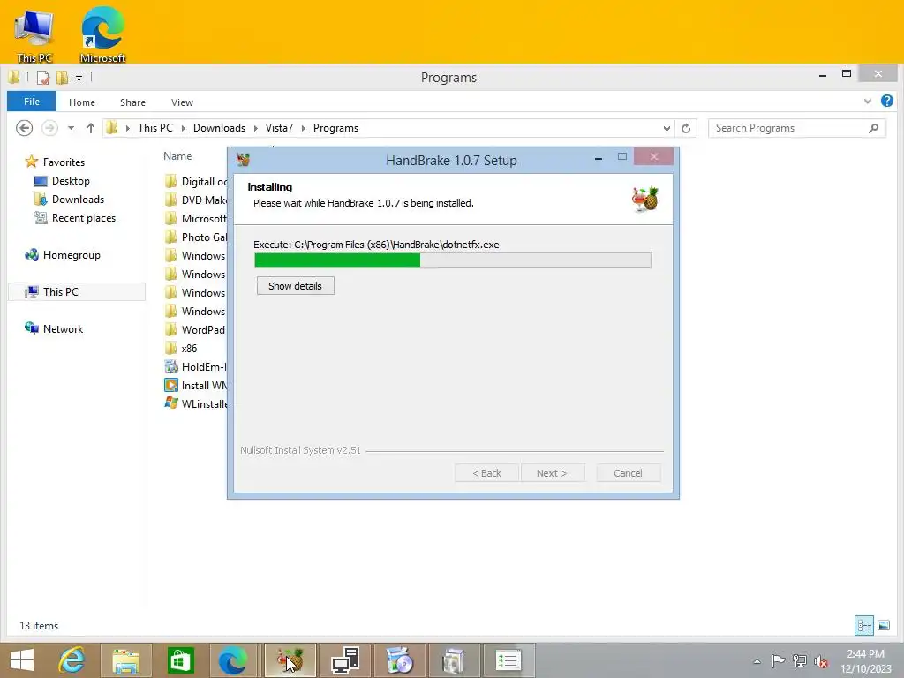The image size is (904, 678).
Task: Click the installation progress bar
Action: pos(453,260)
